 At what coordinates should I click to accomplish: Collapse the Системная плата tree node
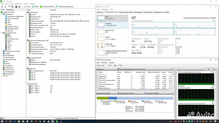click(x=2, y=33)
